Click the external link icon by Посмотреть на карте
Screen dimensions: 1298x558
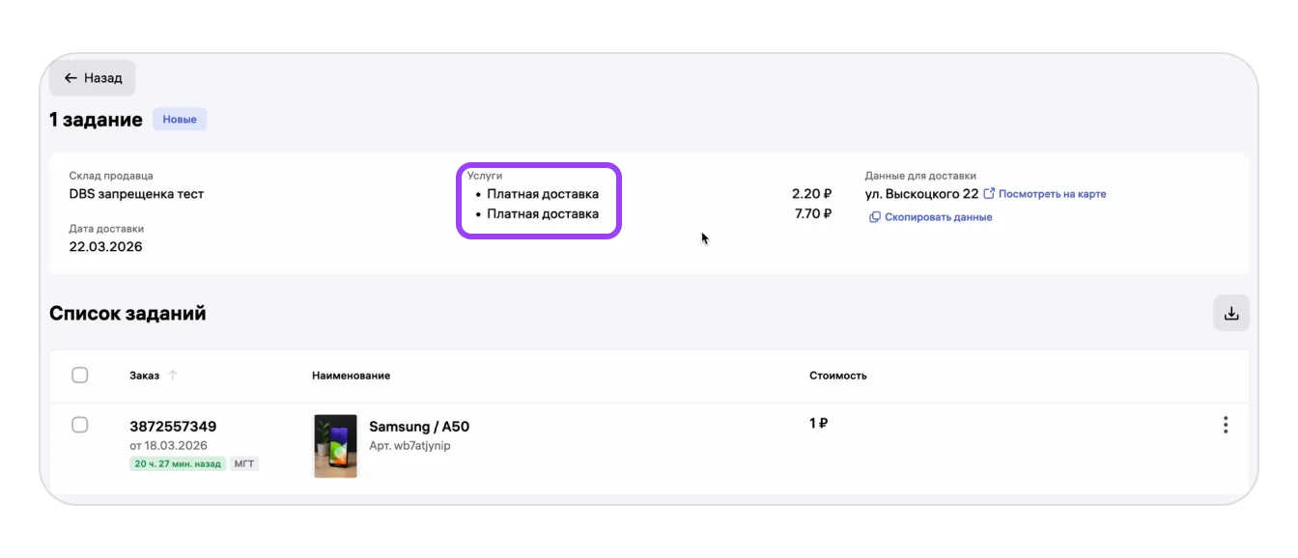pos(989,194)
